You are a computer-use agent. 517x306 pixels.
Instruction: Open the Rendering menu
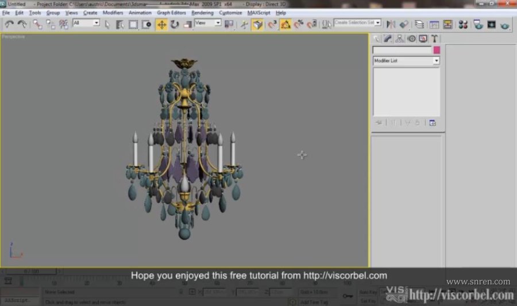[x=202, y=13]
